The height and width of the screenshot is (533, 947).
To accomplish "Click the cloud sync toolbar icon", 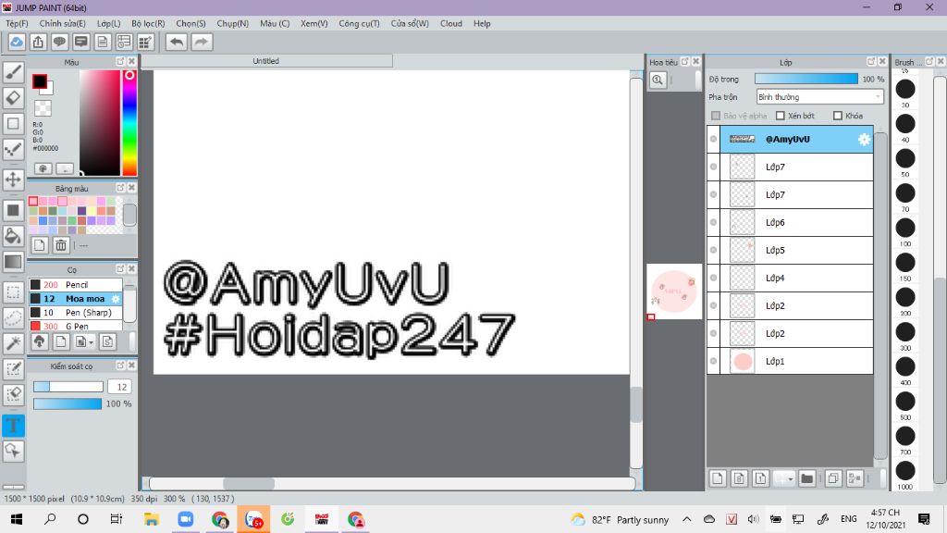I will 17,42.
